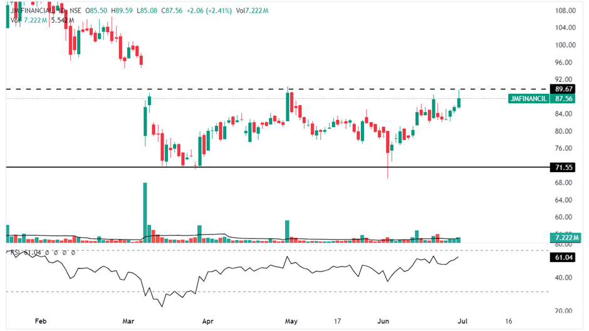Click the May label on time axis
This screenshot has width=589, height=331.
(x=291, y=321)
